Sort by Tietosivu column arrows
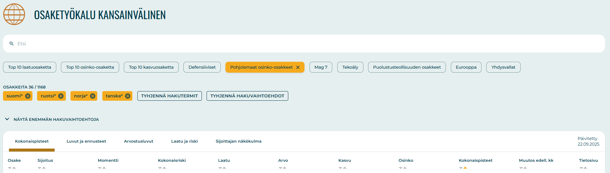Screen dimensions: 610x173 click(x=583, y=168)
